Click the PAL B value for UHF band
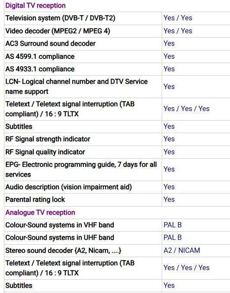This screenshot has height=293, width=230. tap(172, 238)
